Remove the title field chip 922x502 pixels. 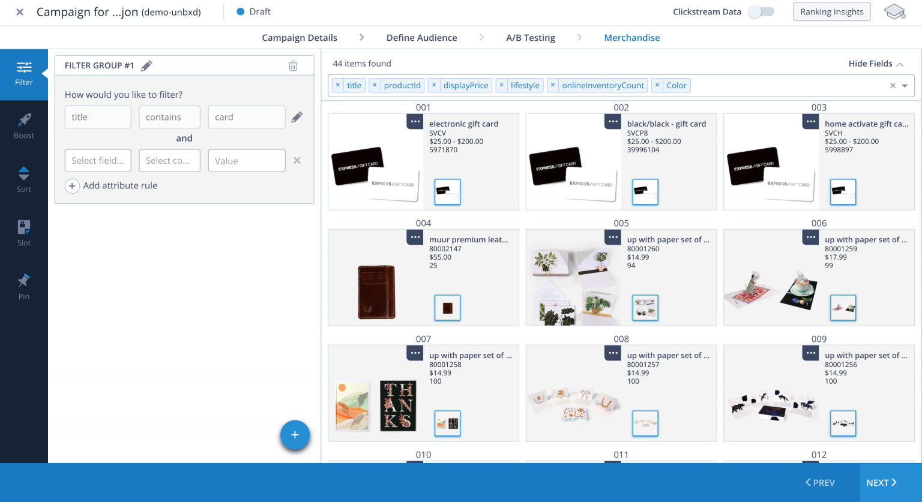point(338,85)
